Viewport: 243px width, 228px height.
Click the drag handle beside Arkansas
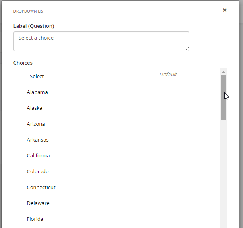18,140
